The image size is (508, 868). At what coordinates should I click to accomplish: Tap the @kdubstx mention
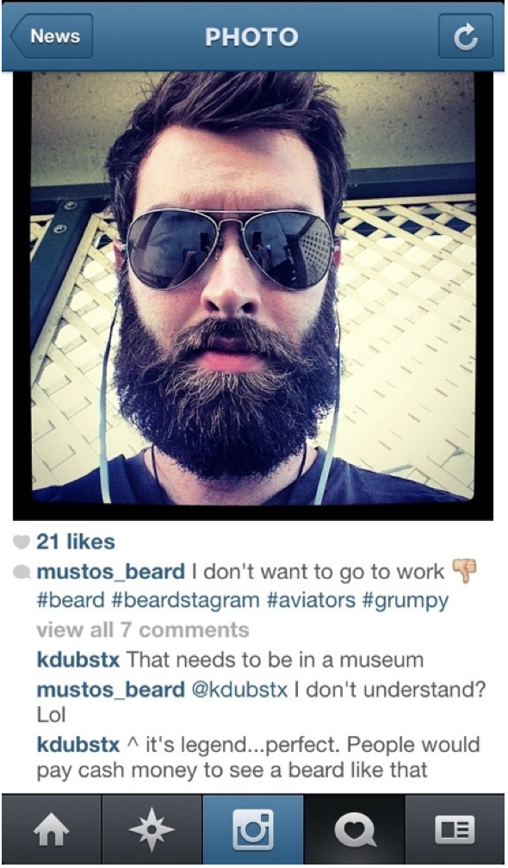239,691
